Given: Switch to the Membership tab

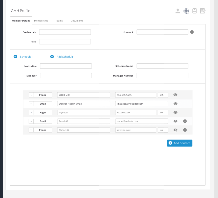Looking at the screenshot, I should coord(41,21).
